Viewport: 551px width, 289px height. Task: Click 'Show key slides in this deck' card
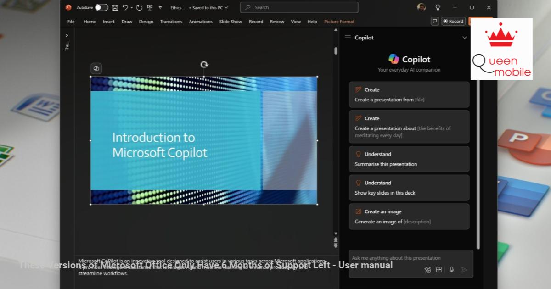[409, 188]
